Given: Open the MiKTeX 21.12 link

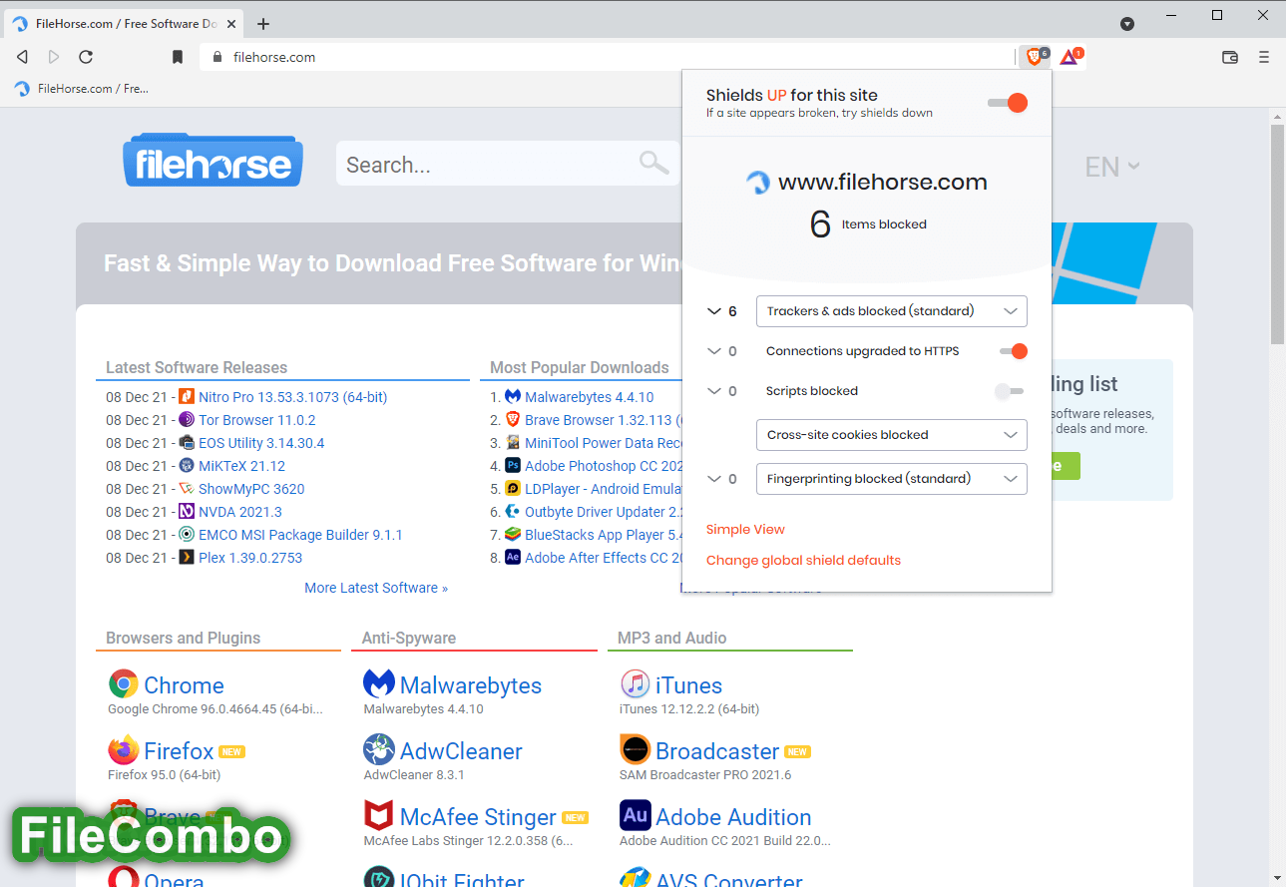Looking at the screenshot, I should (x=241, y=466).
